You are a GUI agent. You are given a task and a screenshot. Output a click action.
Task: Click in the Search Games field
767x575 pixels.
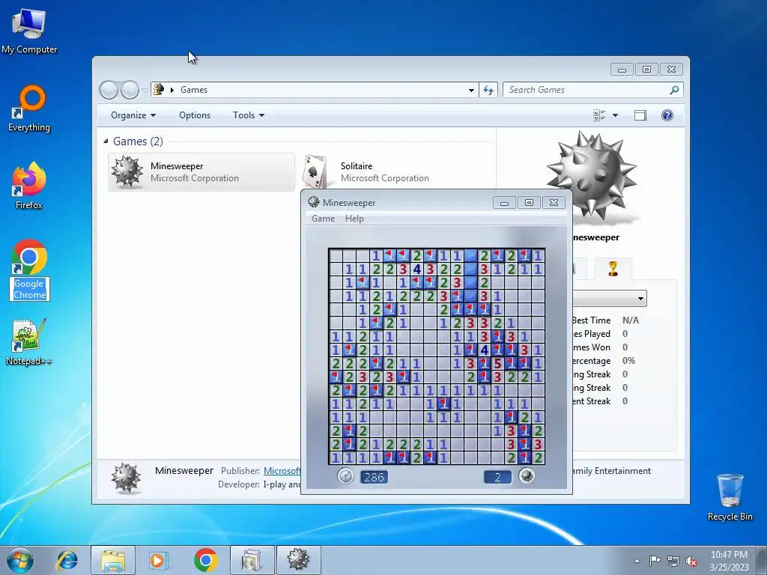click(x=587, y=90)
